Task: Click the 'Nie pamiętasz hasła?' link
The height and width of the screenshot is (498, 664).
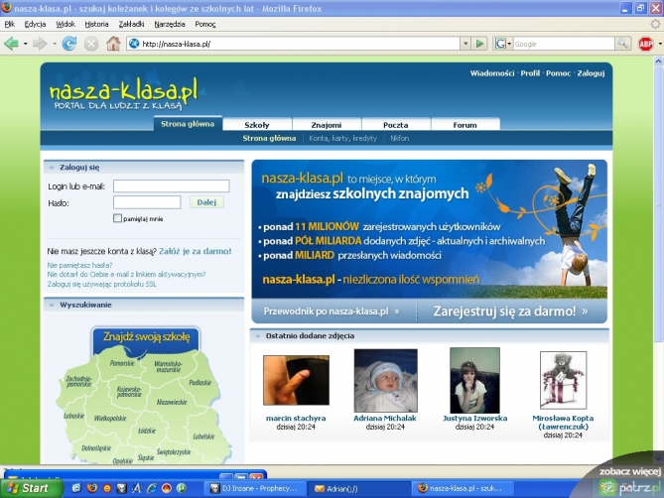Action: coord(80,265)
